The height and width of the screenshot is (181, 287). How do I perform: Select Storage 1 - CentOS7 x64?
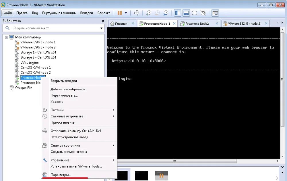[38, 52]
